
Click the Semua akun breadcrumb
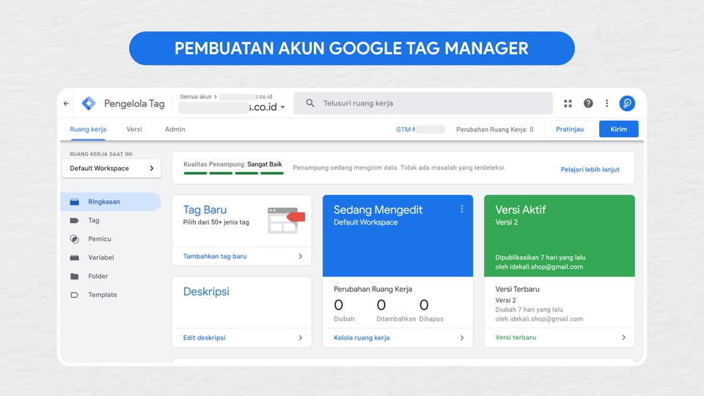(196, 97)
